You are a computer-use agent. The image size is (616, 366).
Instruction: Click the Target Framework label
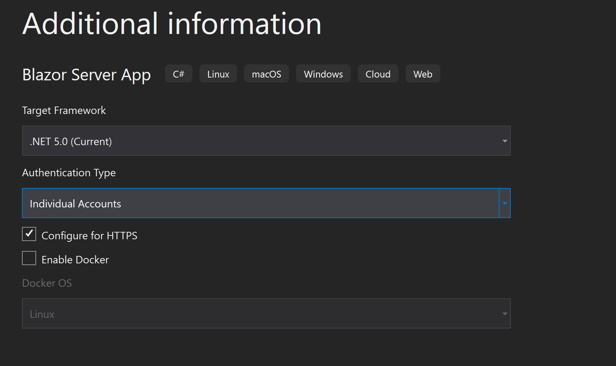64,110
